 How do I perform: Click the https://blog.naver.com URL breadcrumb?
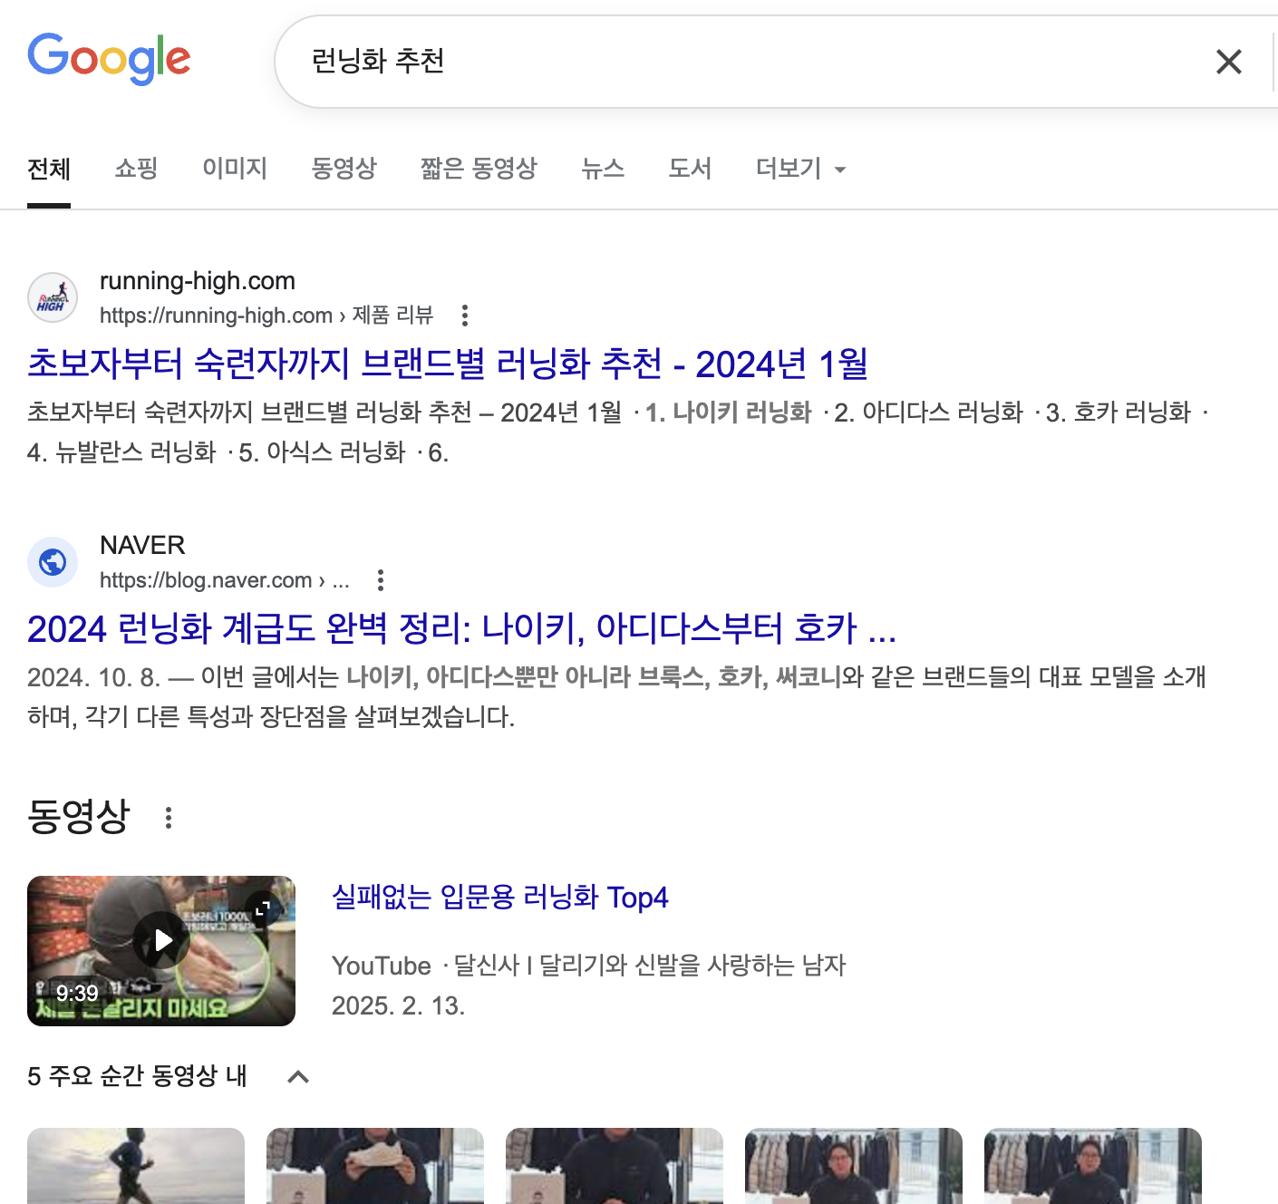(x=225, y=580)
